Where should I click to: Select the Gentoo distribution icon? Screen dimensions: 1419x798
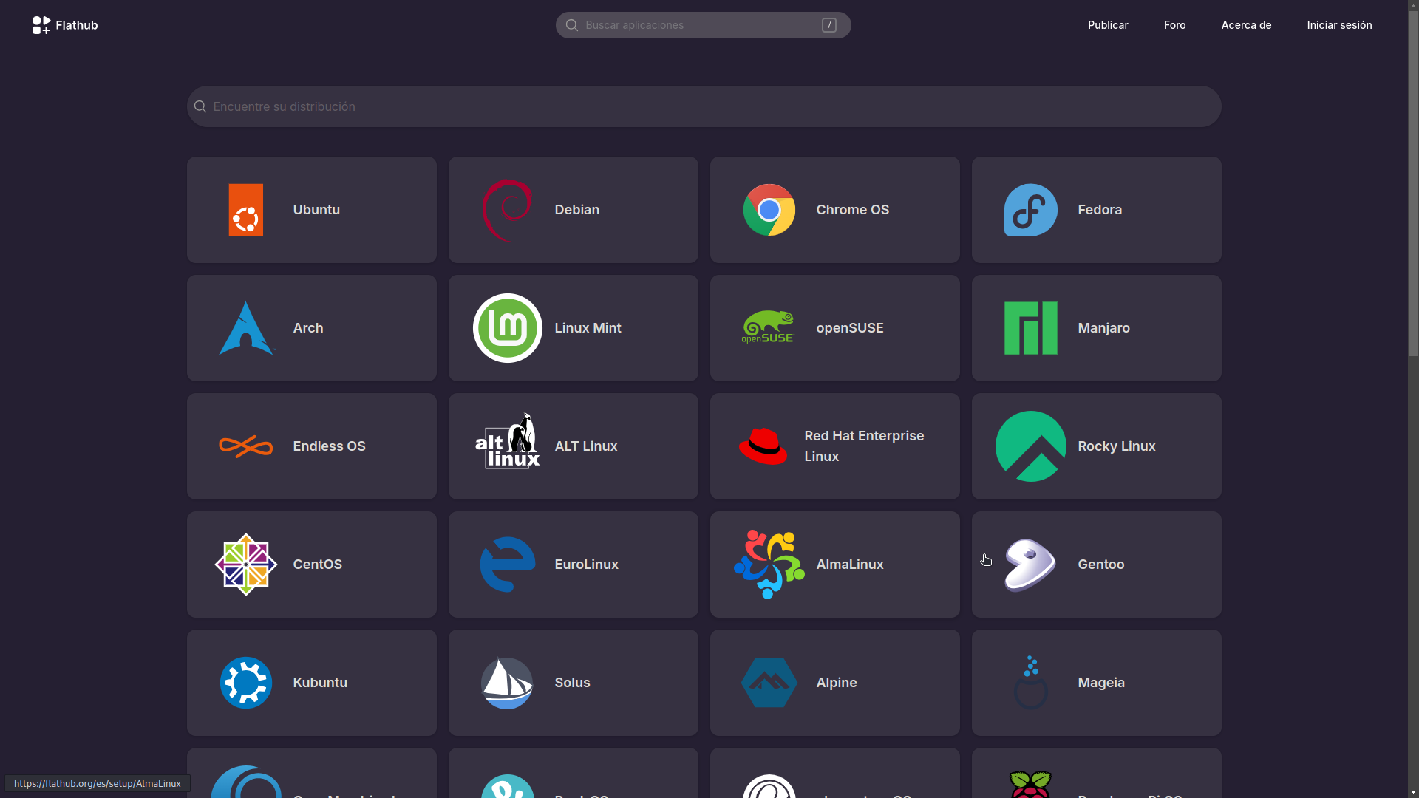1031,565
